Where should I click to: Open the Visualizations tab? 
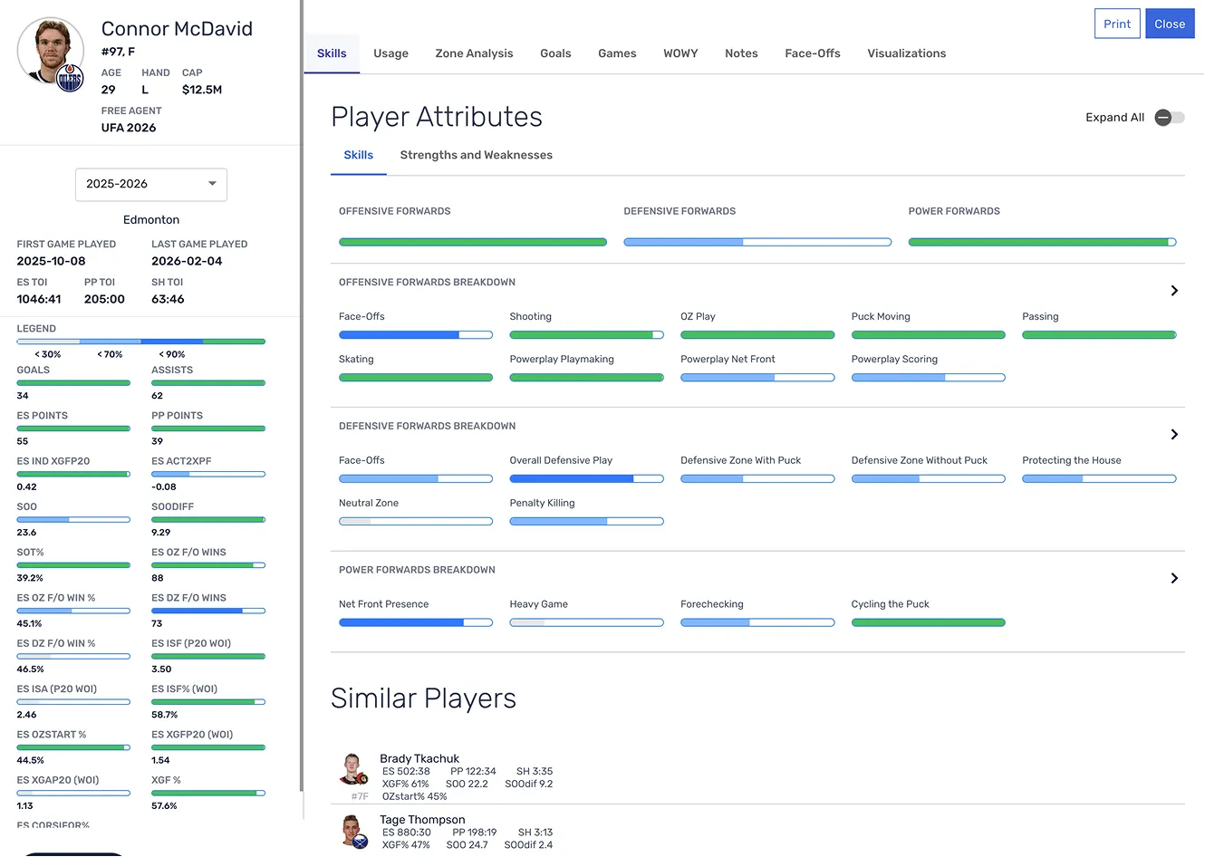click(907, 53)
